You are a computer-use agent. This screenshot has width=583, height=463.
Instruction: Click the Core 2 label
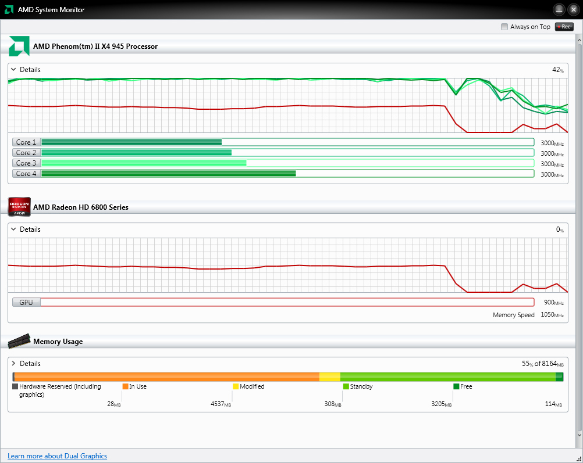click(x=26, y=153)
